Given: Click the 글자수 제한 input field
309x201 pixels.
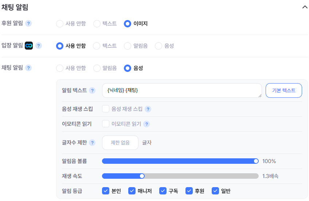Looking at the screenshot, I should (x=120, y=143).
